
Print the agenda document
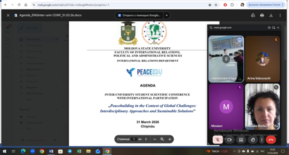point(262,15)
